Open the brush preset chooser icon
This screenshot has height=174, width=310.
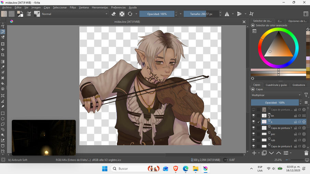tap(37, 14)
